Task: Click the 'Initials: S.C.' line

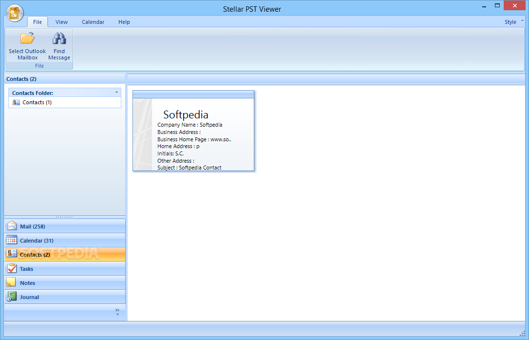Action: (170, 153)
